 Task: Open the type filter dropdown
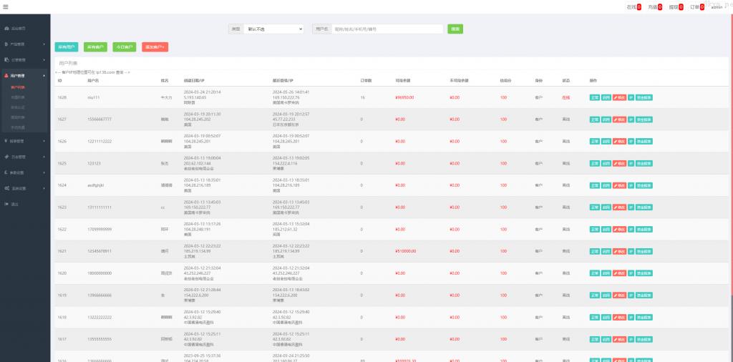click(x=273, y=29)
